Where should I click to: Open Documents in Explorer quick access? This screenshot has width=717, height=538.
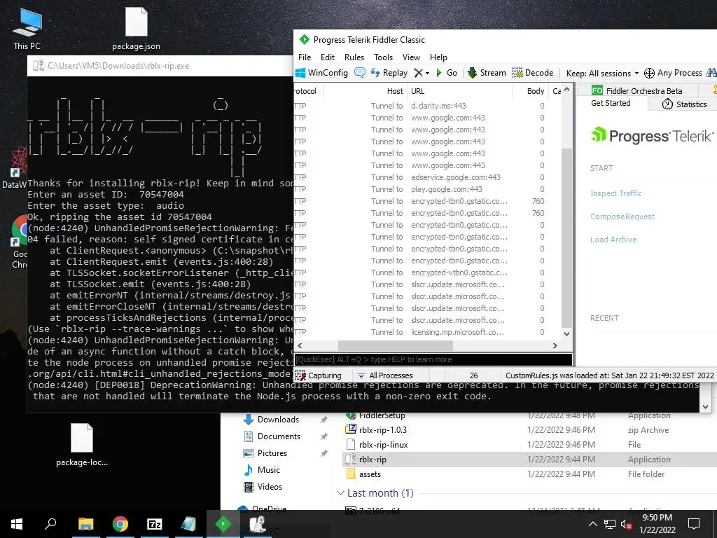click(x=279, y=436)
